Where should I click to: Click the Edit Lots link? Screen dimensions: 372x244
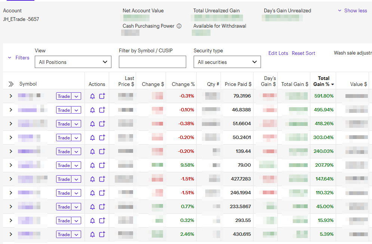[x=278, y=53]
